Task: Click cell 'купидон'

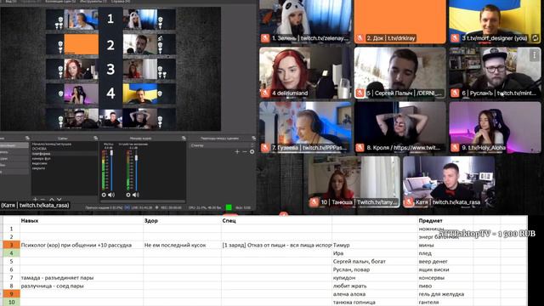Action: [x=375, y=278]
